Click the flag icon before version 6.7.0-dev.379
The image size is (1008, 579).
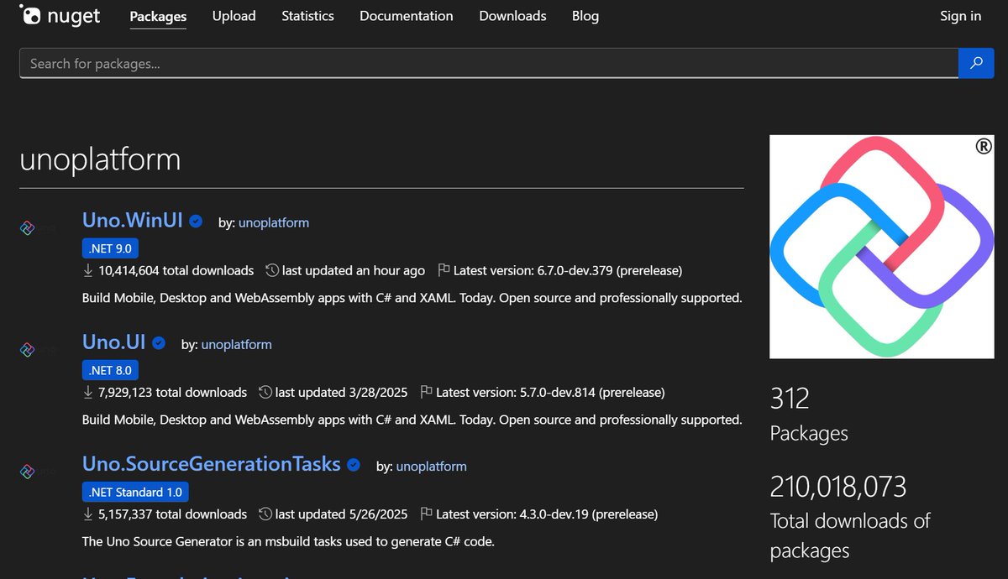tap(444, 271)
